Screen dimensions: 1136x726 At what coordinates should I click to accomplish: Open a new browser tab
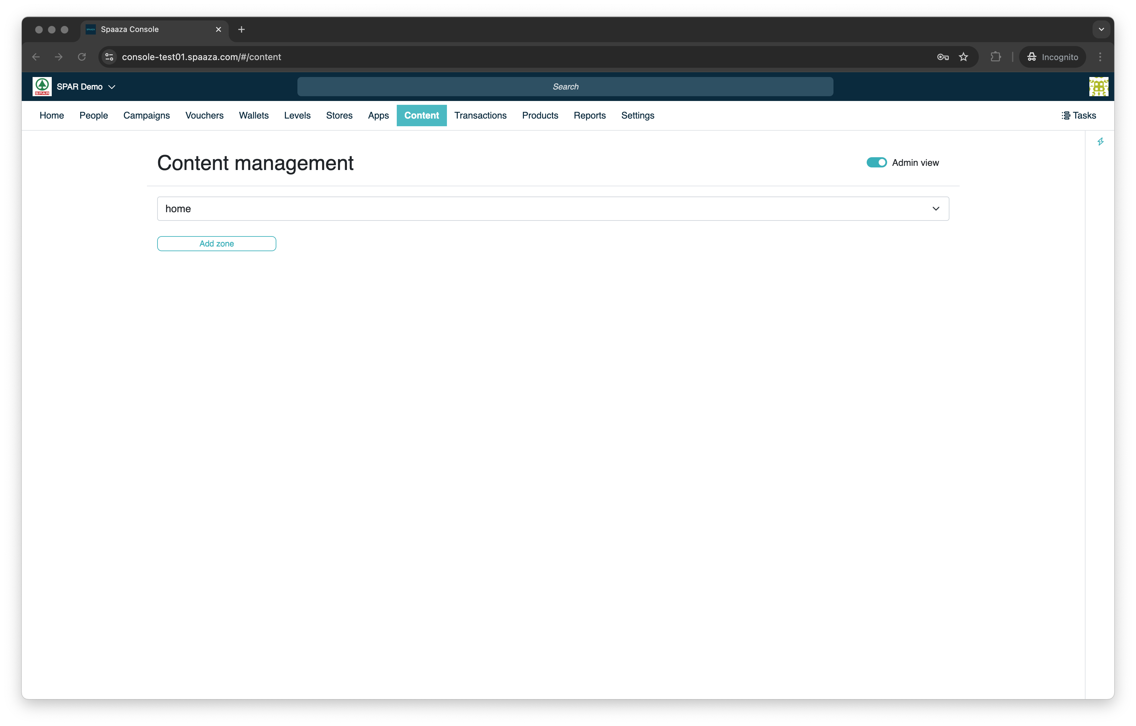pyautogui.click(x=242, y=29)
